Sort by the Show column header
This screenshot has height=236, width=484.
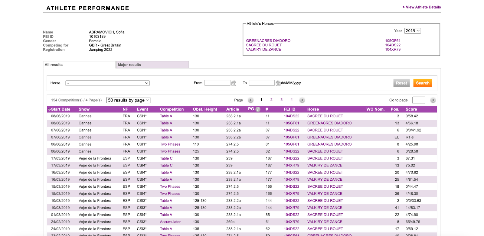click(84, 109)
